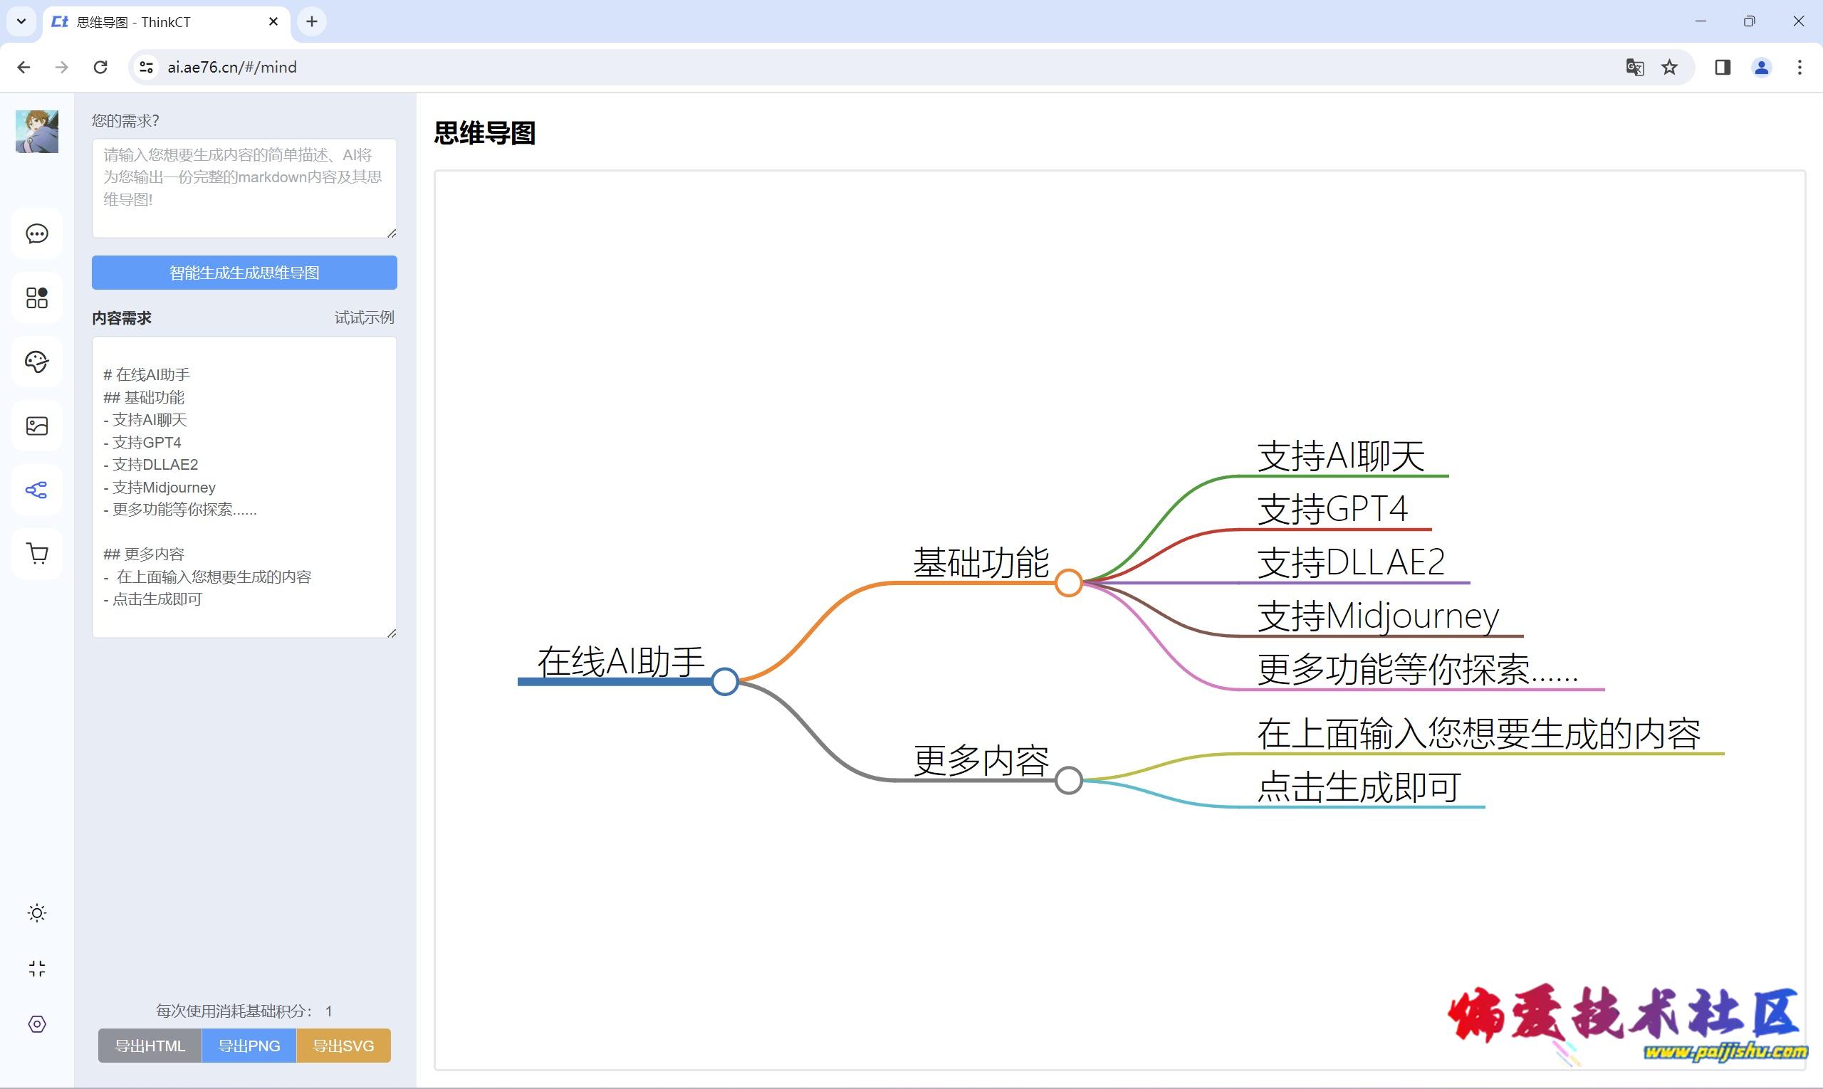
Task: Focus the 内容需求 markdown text area
Action: (x=244, y=487)
